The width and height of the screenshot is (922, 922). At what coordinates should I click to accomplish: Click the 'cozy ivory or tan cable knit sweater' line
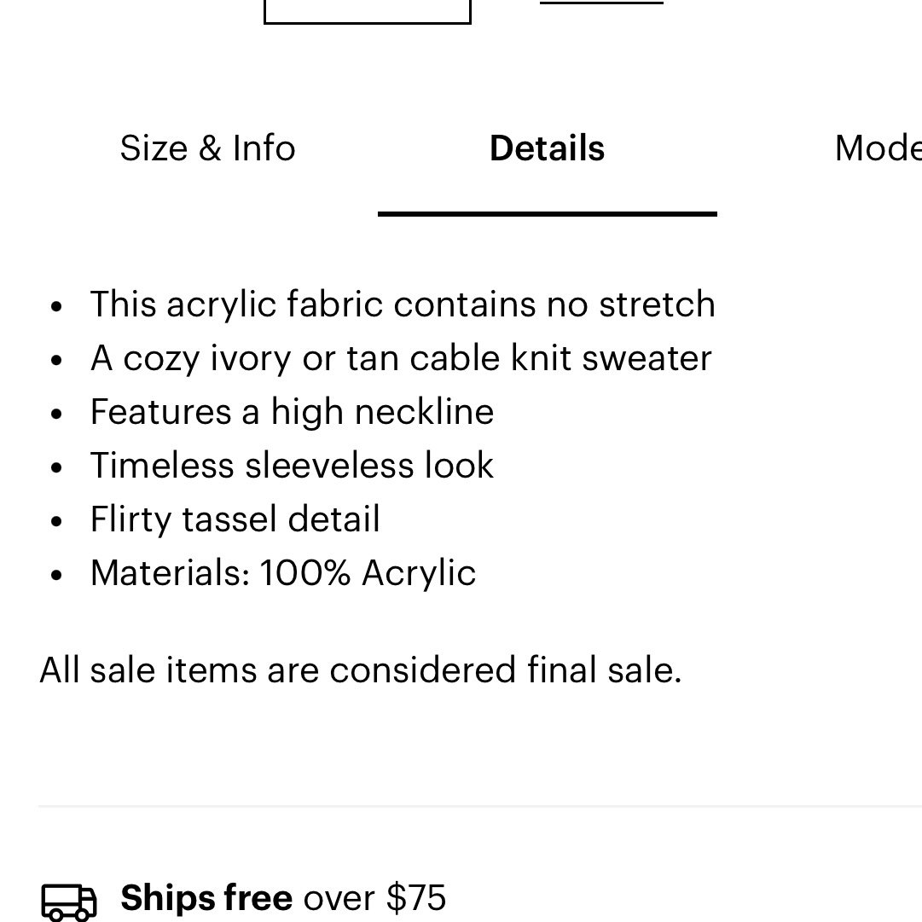(401, 358)
